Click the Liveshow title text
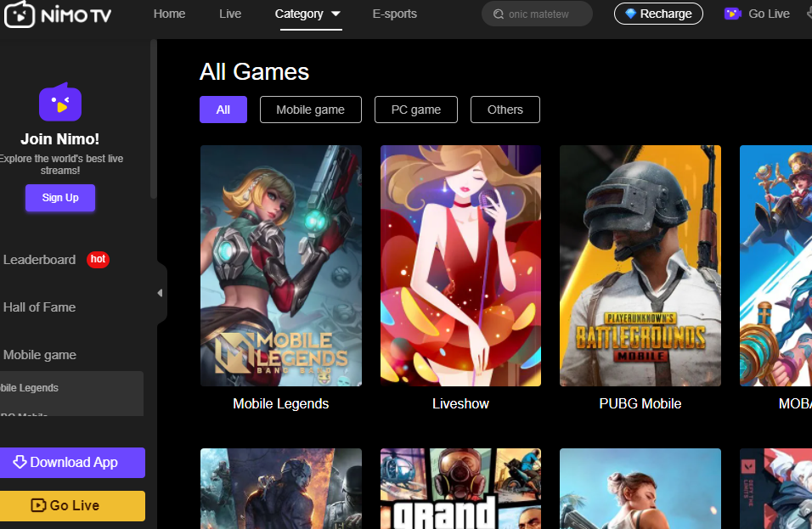 click(x=460, y=403)
